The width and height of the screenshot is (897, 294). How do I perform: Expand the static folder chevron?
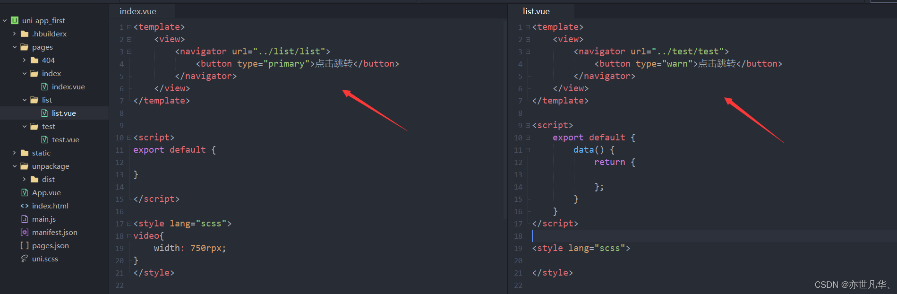[x=14, y=153]
